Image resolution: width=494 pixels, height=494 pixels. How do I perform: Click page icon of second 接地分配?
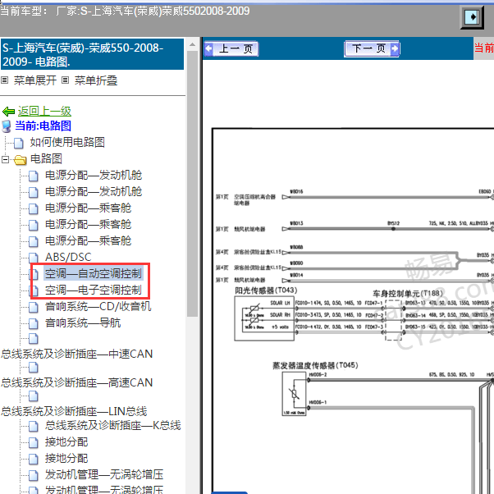(34, 459)
